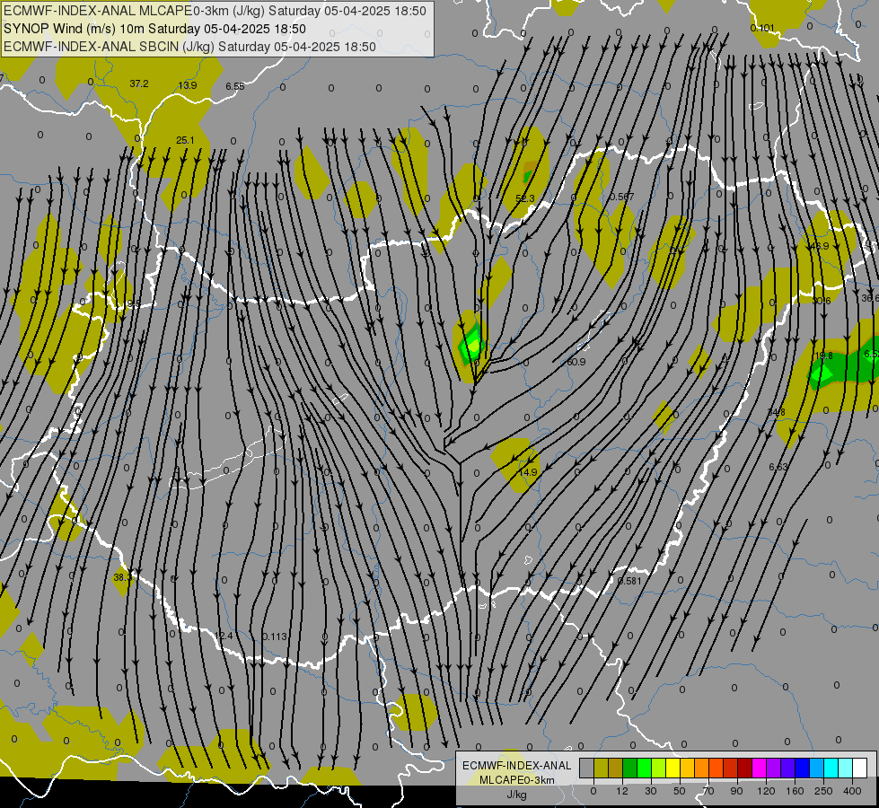Click the brownish-olive legend swatch before 12
The image size is (879, 808).
pyautogui.click(x=616, y=768)
